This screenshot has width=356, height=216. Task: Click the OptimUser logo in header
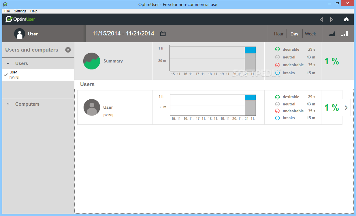tap(20, 19)
